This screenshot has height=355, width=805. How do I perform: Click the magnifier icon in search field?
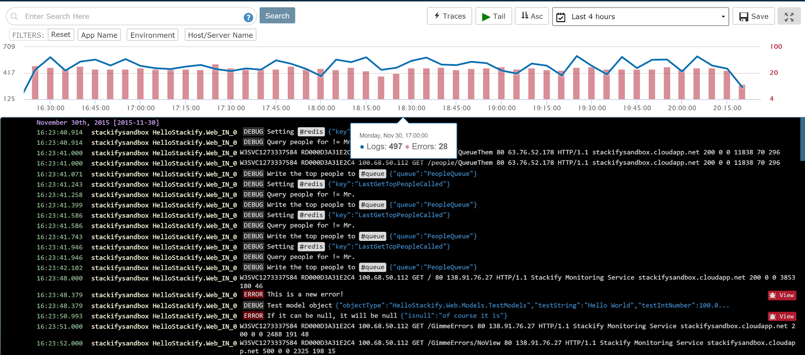(x=14, y=16)
